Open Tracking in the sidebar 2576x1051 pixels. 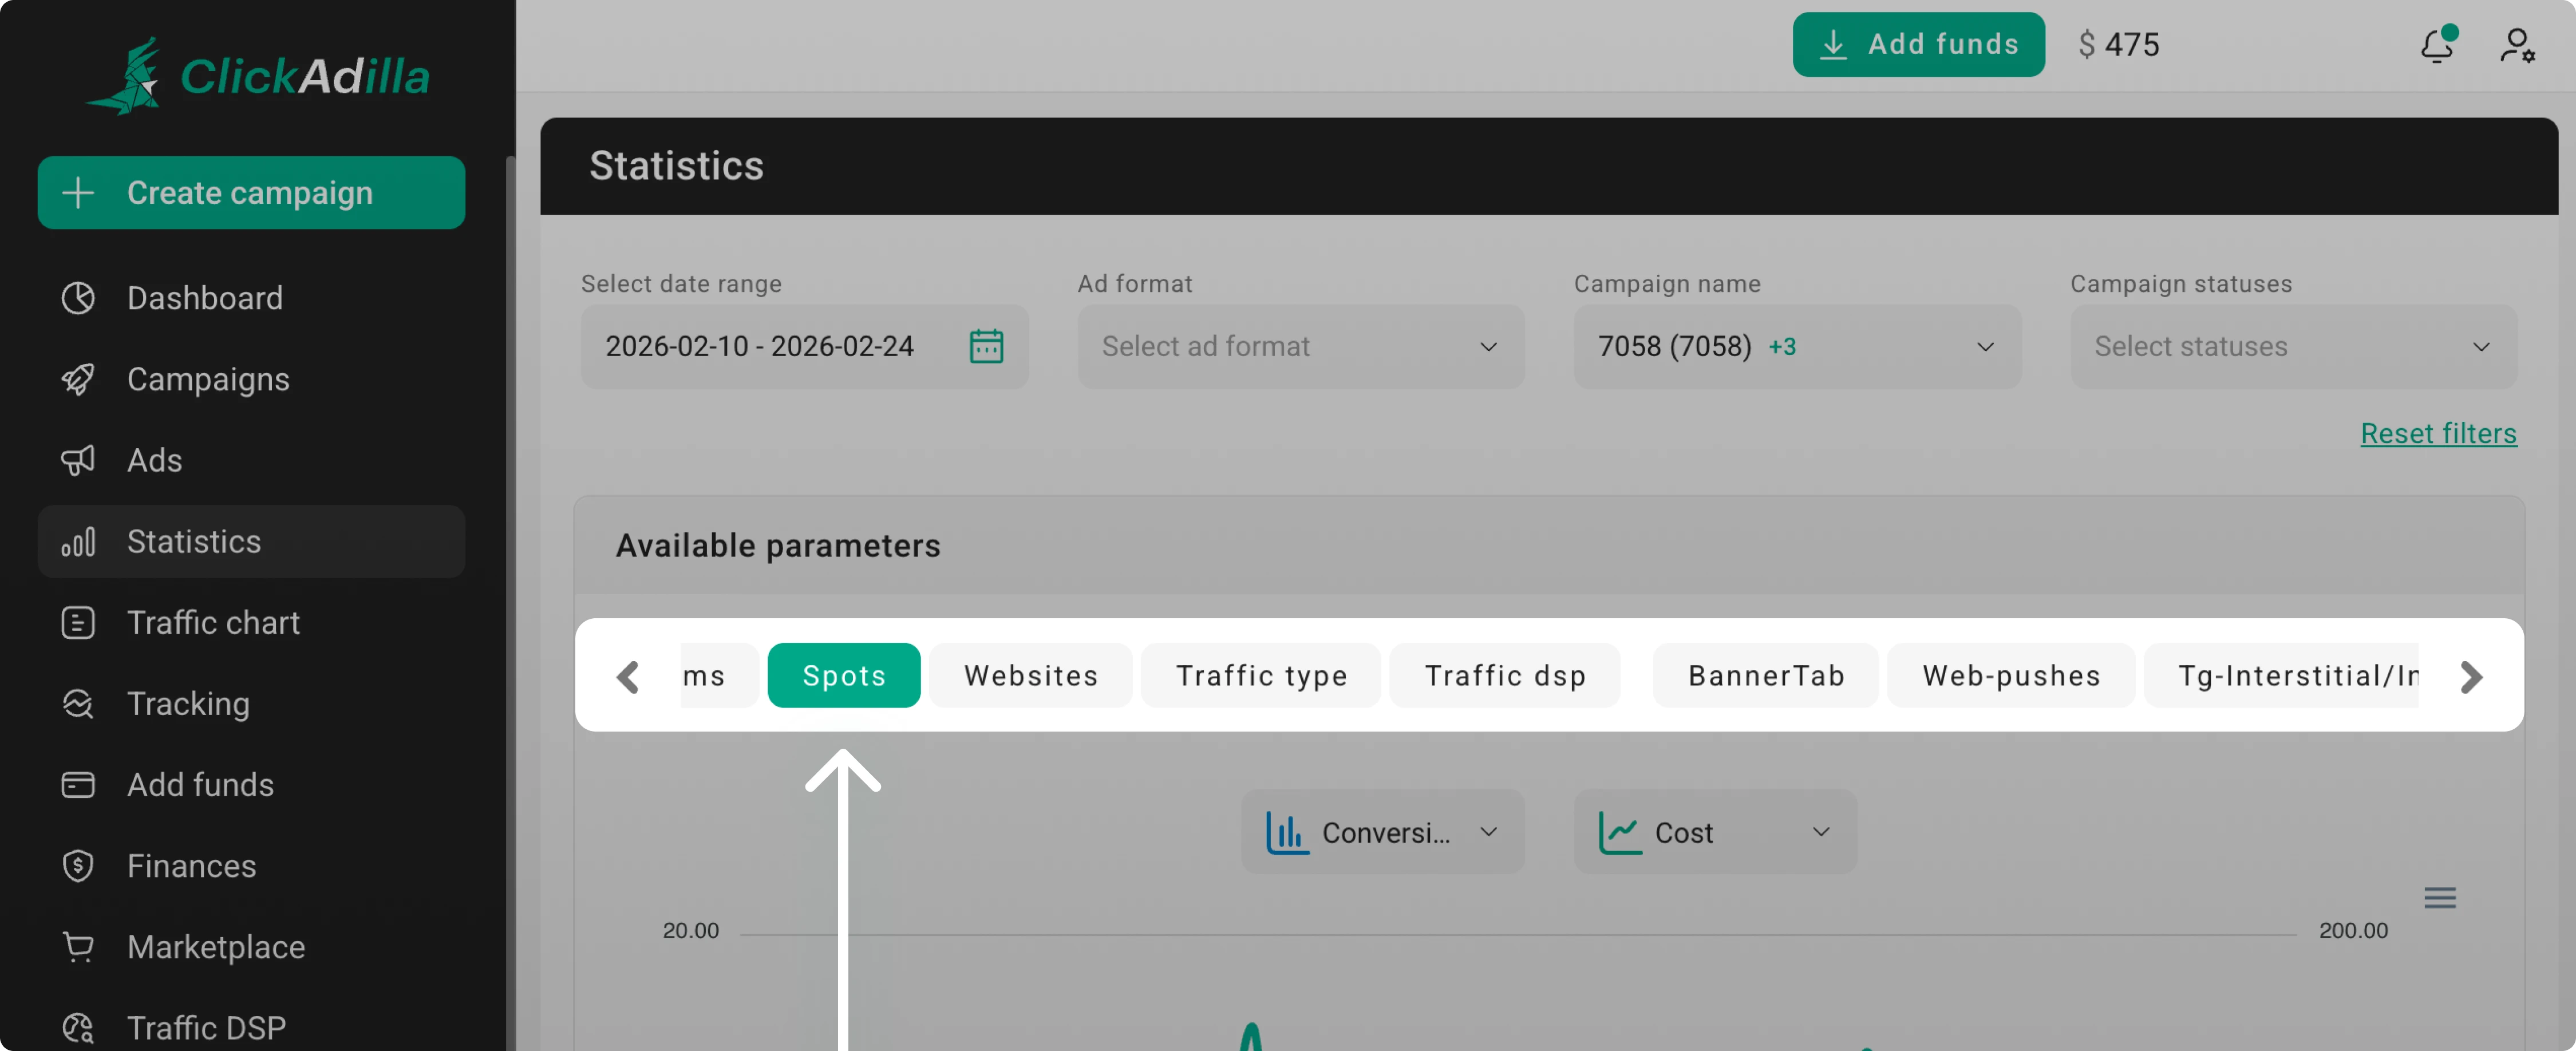(251, 703)
